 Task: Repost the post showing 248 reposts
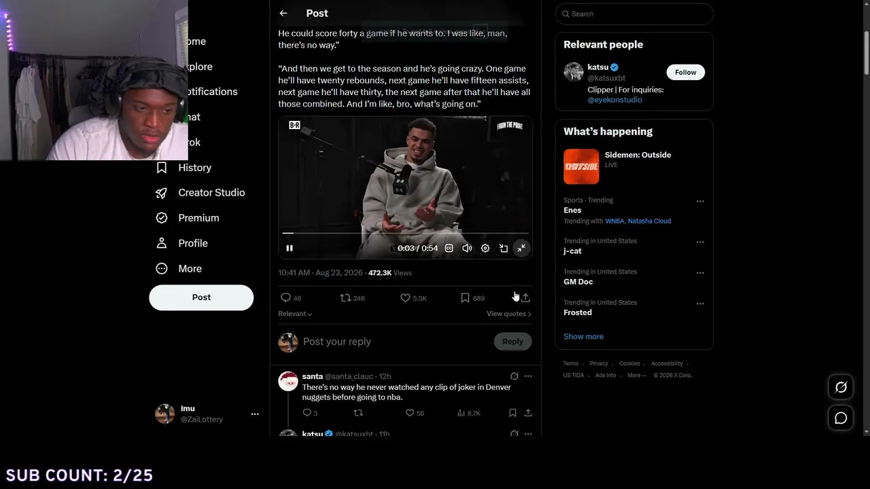[x=353, y=298]
